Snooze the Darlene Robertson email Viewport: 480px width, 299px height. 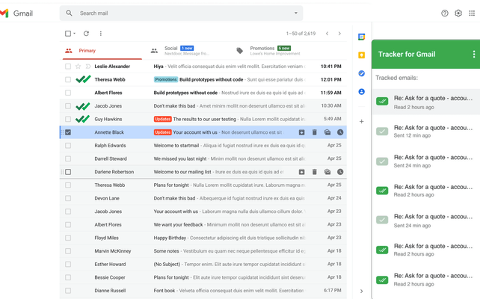(x=340, y=172)
